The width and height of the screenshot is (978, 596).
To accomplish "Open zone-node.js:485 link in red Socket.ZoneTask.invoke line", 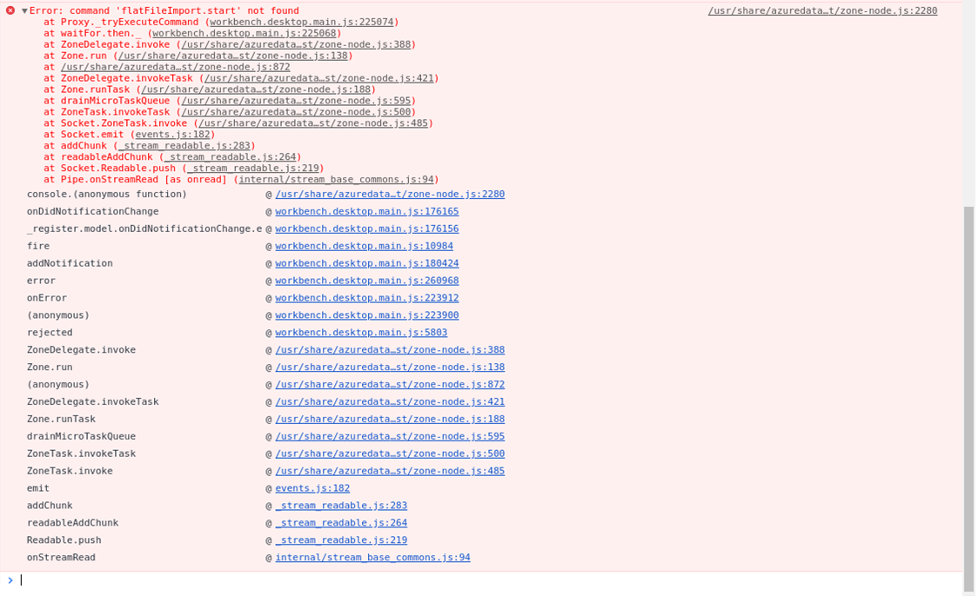I will 313,123.
